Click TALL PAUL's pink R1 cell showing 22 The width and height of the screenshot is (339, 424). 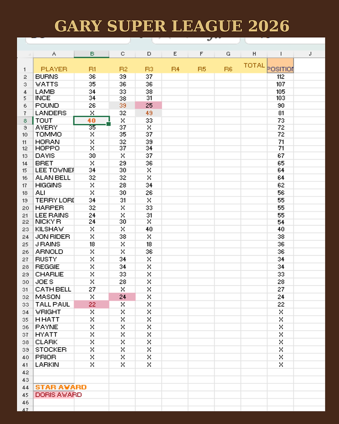point(92,305)
